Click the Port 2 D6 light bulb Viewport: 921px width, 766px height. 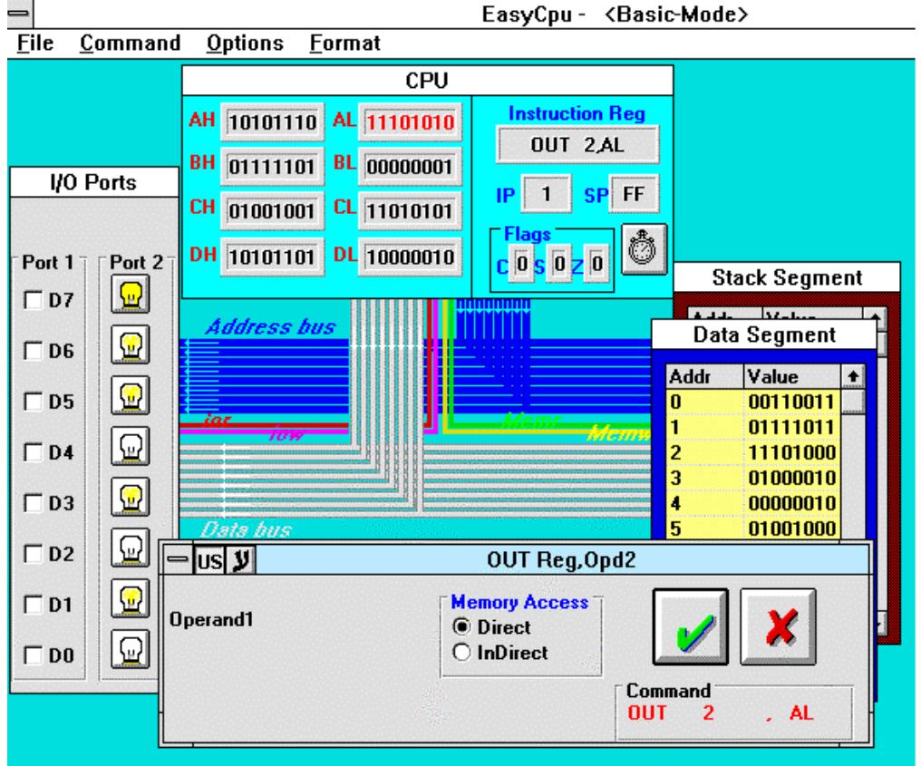[x=131, y=344]
